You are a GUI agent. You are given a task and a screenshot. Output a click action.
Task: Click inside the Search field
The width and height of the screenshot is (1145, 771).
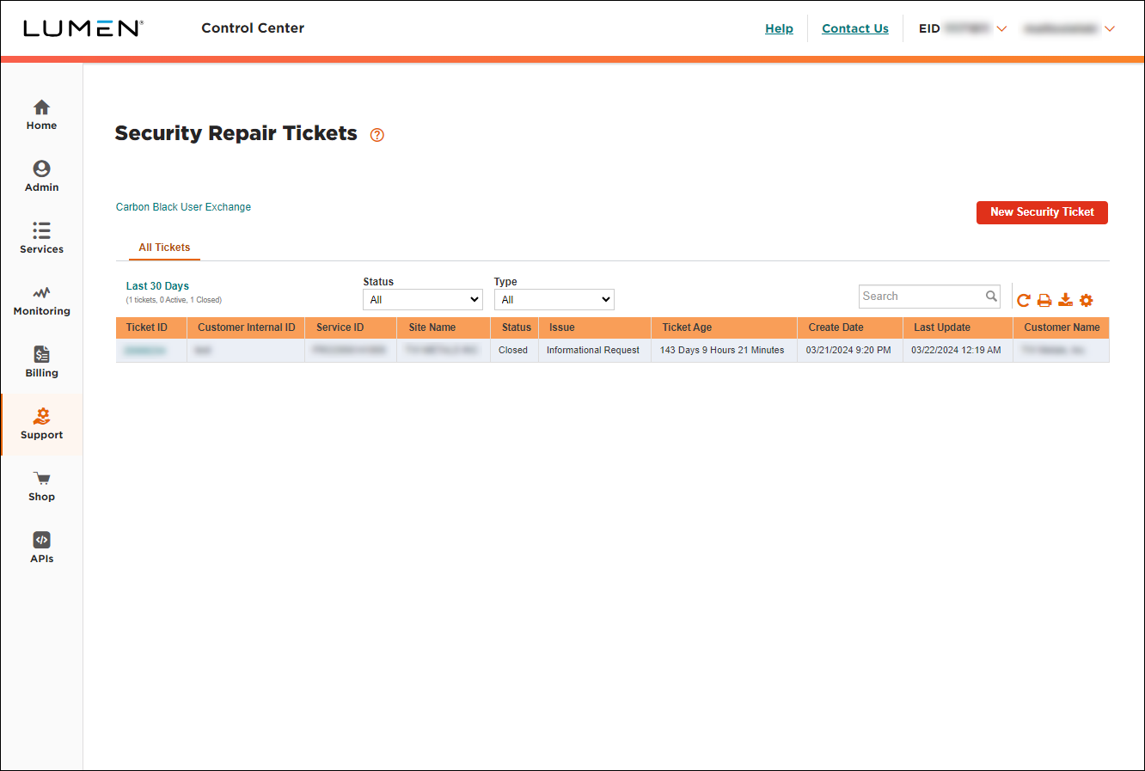click(x=920, y=296)
